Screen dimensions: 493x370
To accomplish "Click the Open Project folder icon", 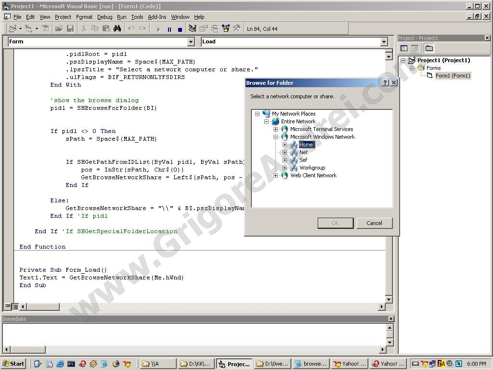I will click(x=59, y=28).
